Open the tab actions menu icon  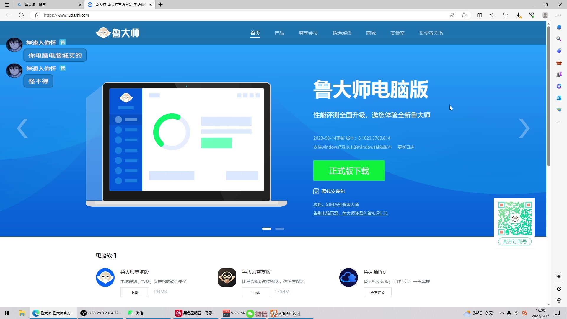point(7,5)
